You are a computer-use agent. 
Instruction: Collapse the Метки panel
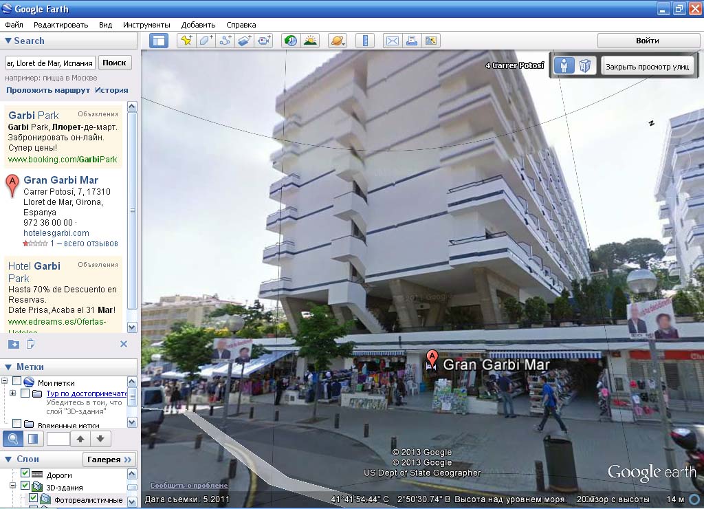(x=8, y=367)
